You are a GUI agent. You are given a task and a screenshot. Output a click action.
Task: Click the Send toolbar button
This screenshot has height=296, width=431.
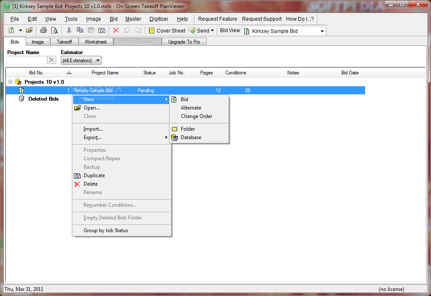[199, 30]
